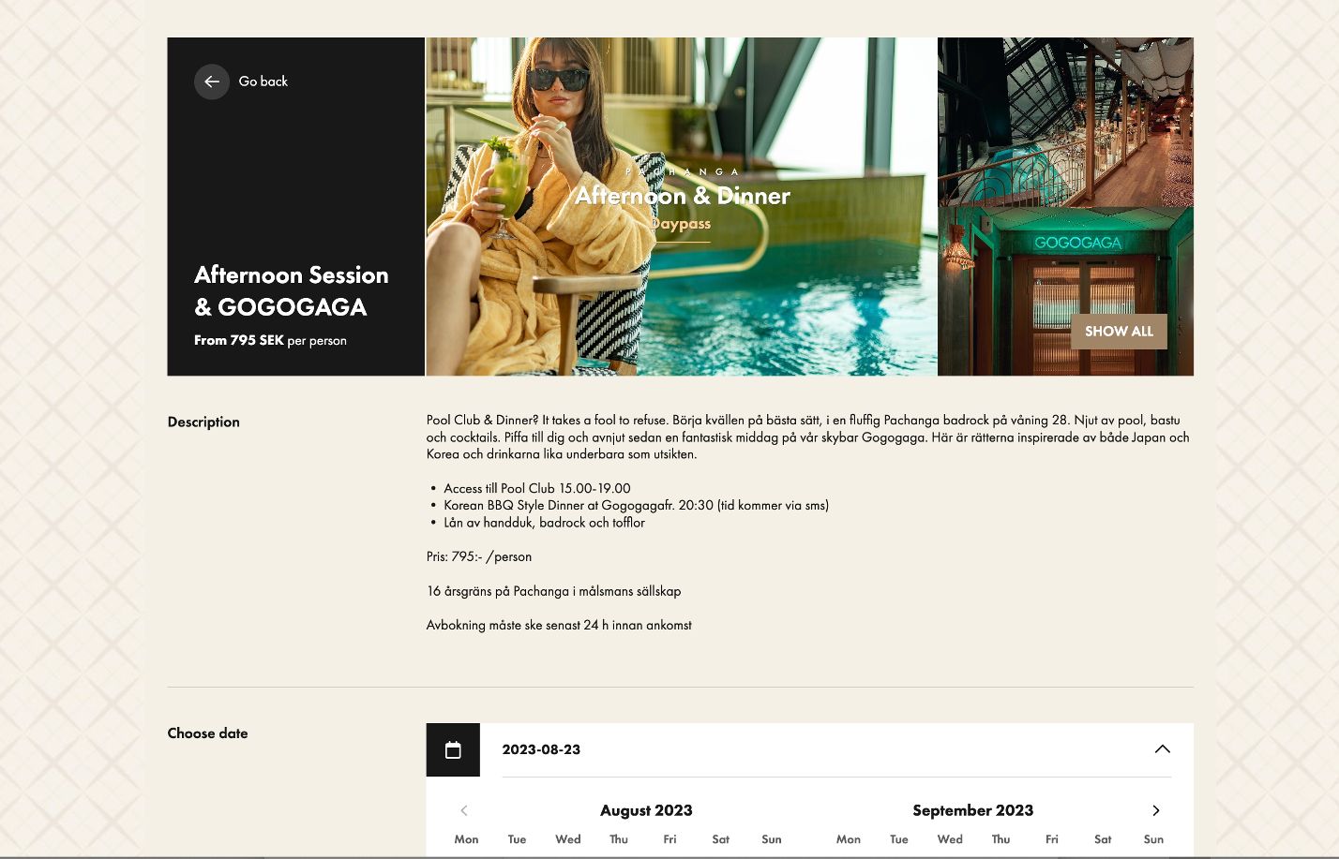Image resolution: width=1339 pixels, height=859 pixels.
Task: Open the rooftop terrace walkway photo
Action: click(x=1066, y=122)
